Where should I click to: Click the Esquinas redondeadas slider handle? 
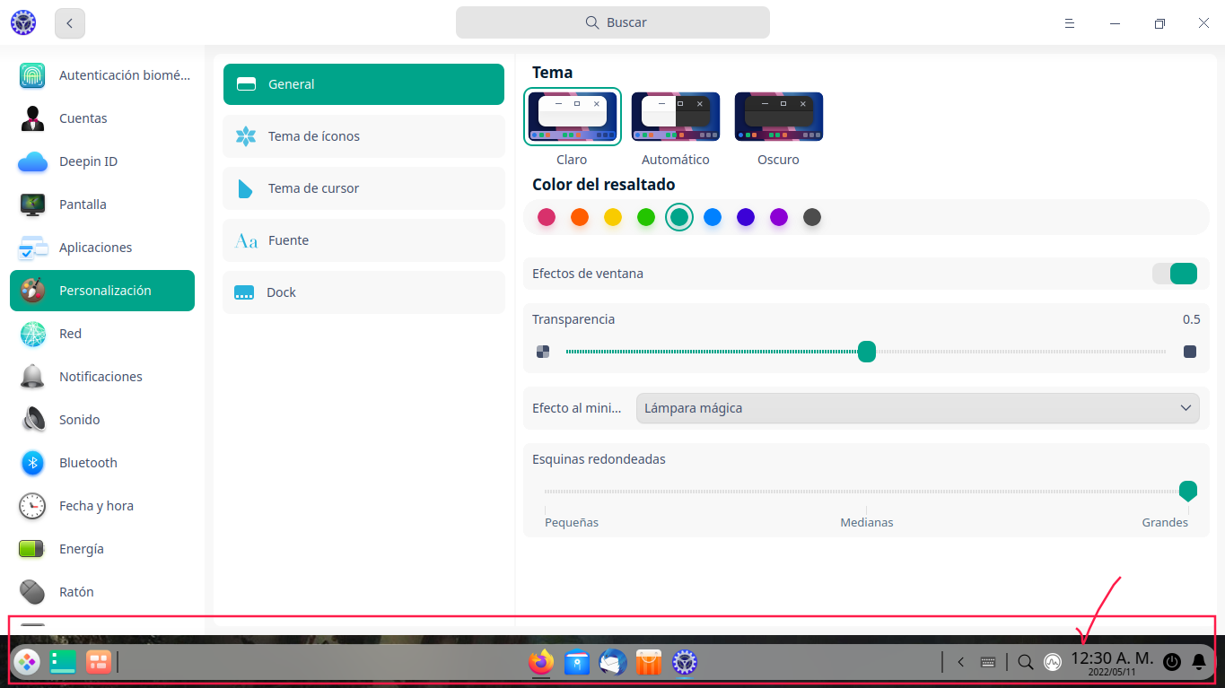(x=1188, y=491)
